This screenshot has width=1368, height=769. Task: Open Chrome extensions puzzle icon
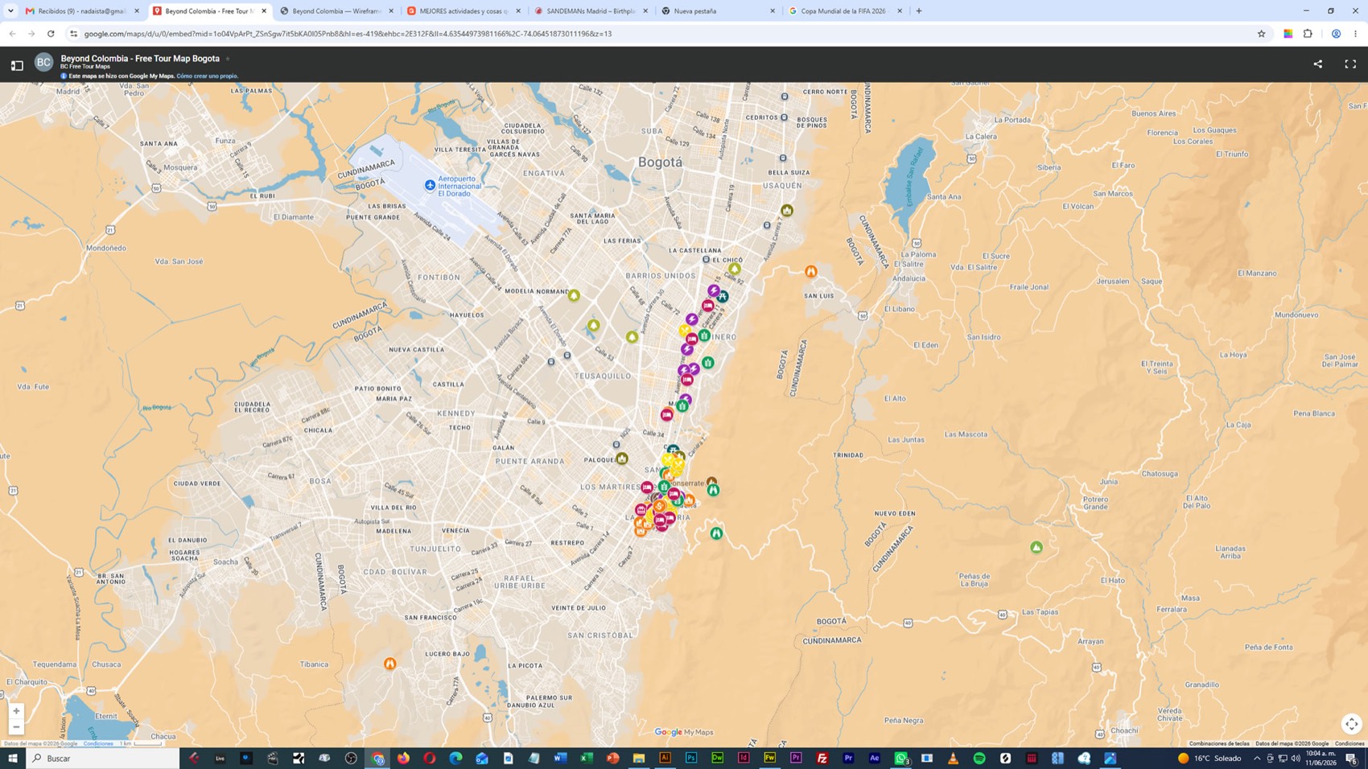1308,34
